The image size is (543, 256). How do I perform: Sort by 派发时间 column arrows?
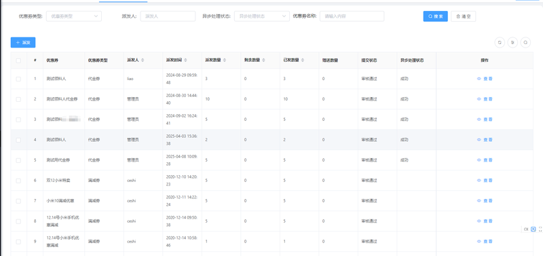tap(185, 60)
